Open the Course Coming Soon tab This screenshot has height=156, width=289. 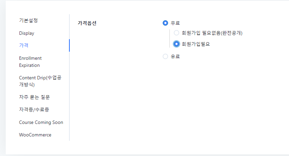pos(41,122)
